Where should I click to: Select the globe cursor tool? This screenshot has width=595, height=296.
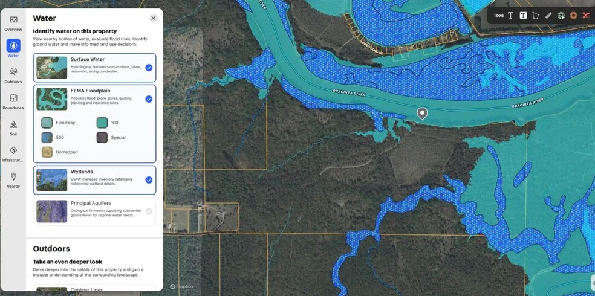[561, 16]
